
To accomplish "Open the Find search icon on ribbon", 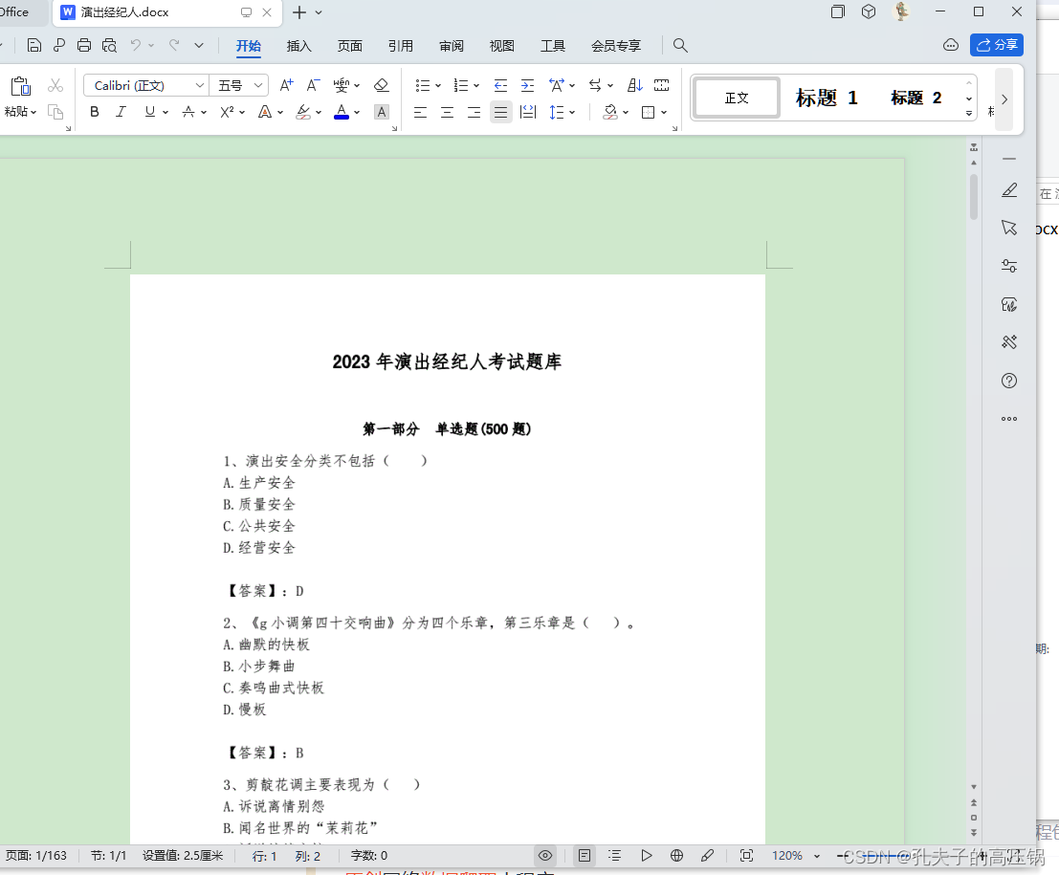I will pos(679,45).
